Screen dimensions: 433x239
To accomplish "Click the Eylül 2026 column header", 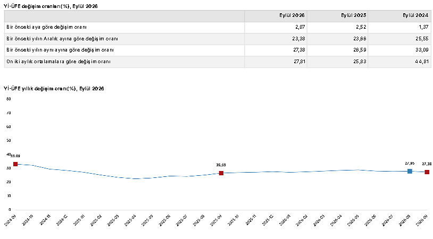I will [x=292, y=15].
